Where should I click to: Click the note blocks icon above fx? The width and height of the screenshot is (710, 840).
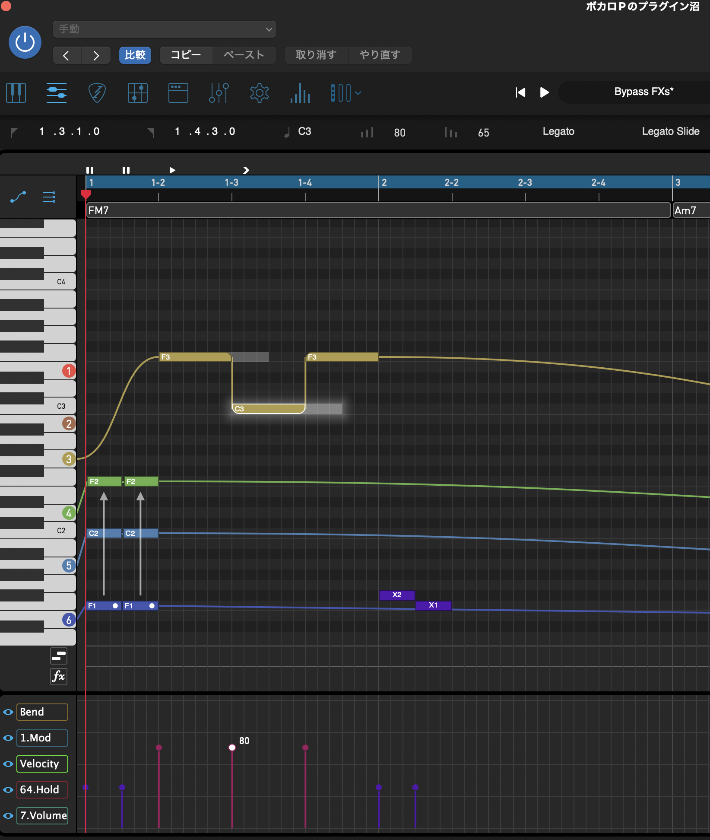(x=58, y=656)
